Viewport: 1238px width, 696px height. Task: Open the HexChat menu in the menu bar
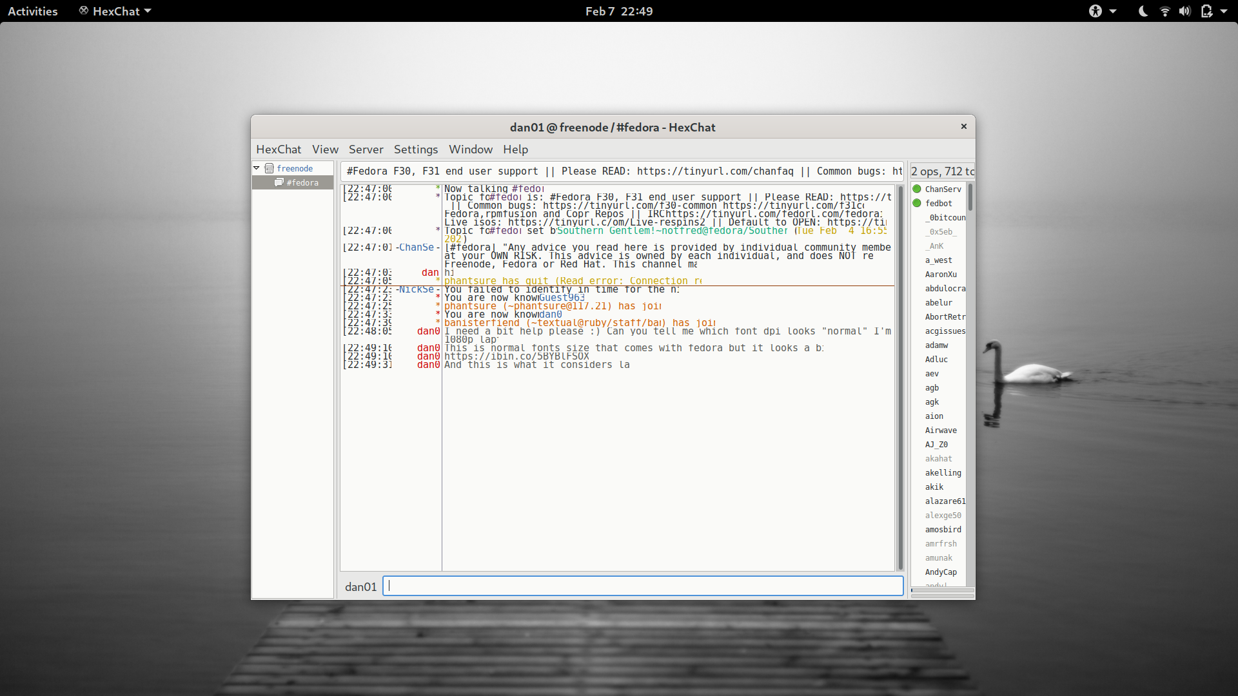279,150
